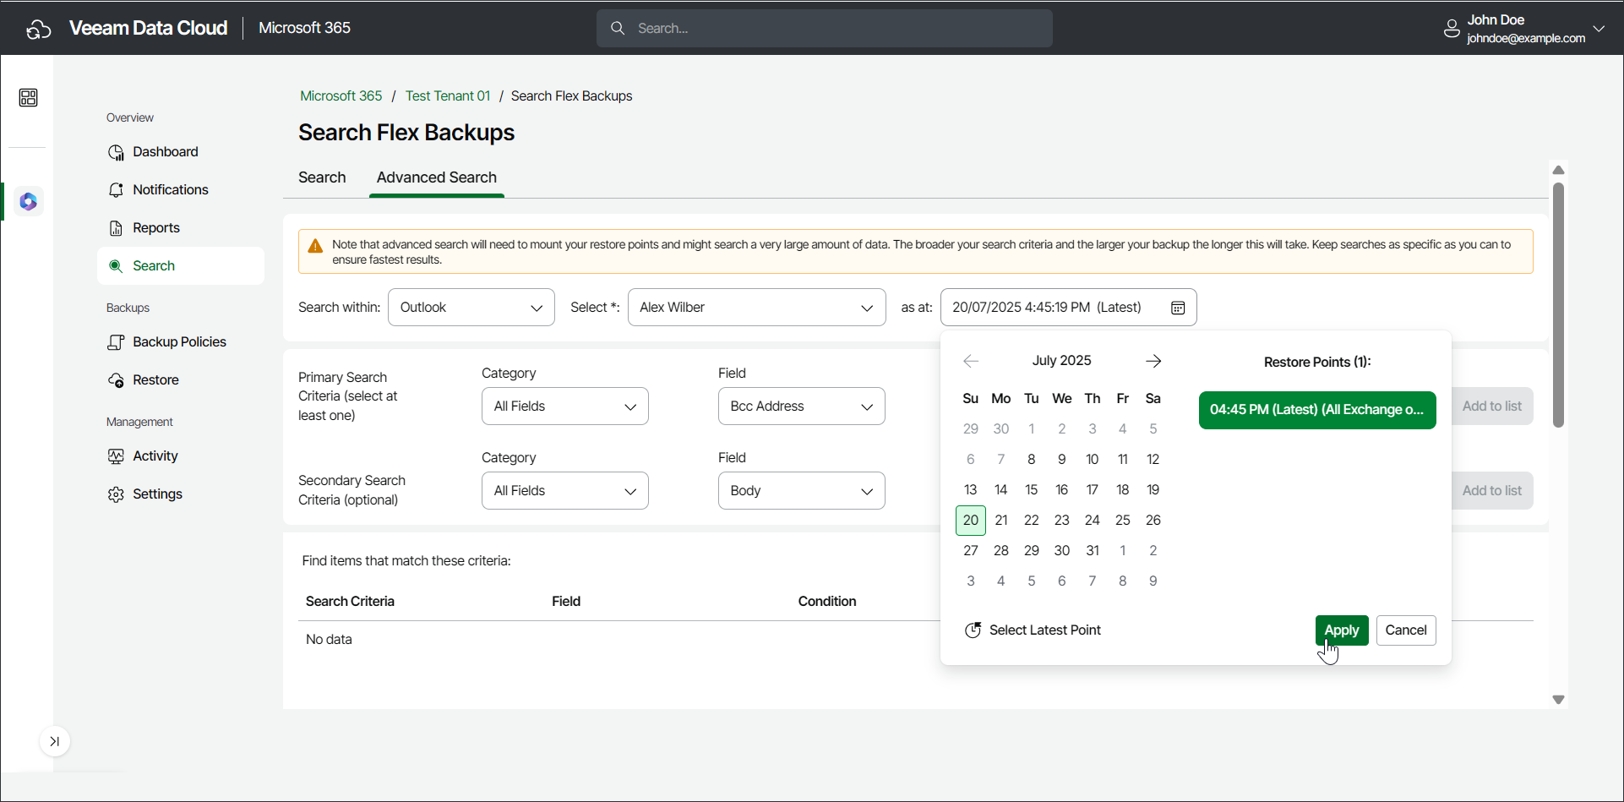Cancel the date picker
Viewport: 1624px width, 802px height.
click(1406, 630)
